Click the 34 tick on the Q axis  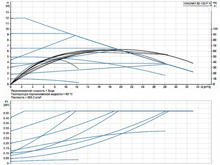[x=198, y=87]
